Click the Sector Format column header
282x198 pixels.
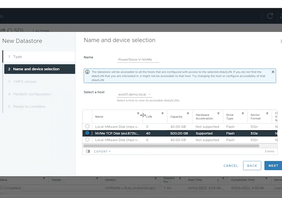[255, 116]
